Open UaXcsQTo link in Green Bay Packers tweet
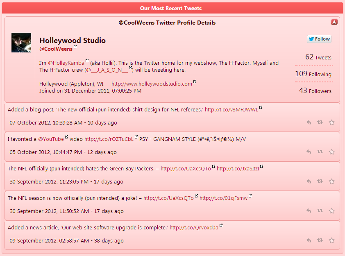This screenshot has width=345, height=256. tap(186, 169)
